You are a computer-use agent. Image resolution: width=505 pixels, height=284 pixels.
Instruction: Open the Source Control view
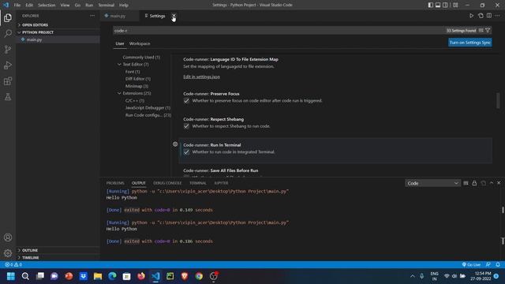pyautogui.click(x=8, y=49)
